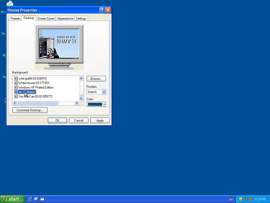The height and width of the screenshot is (203, 270).
Task: Click the background list scroll up arrow
Action: coord(81,78)
